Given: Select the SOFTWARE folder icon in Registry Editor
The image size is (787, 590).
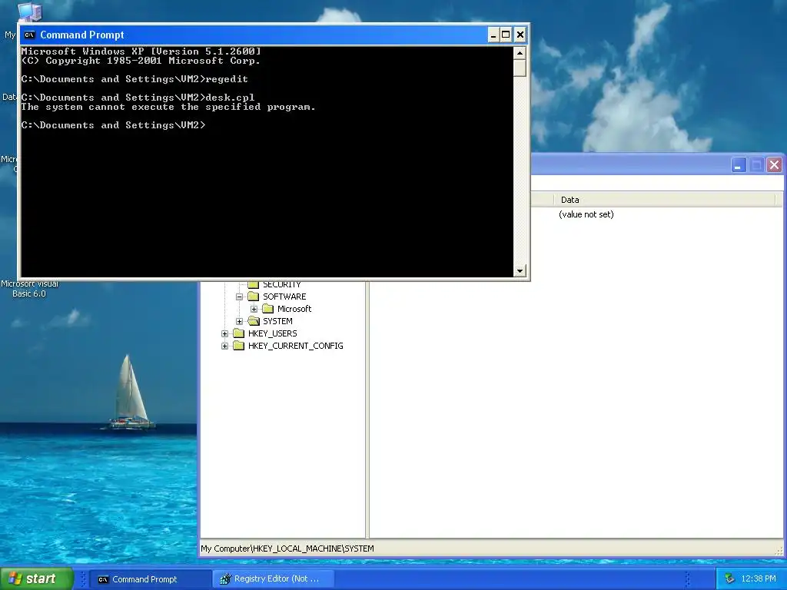Looking at the screenshot, I should [x=253, y=297].
